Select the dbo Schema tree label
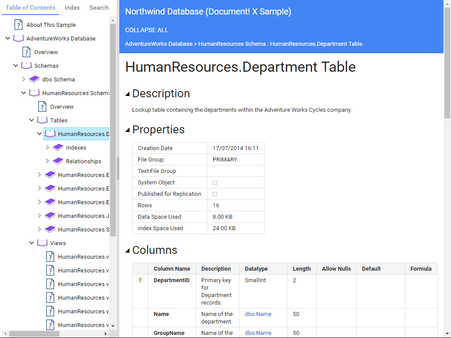The height and width of the screenshot is (338, 451). 59,79
